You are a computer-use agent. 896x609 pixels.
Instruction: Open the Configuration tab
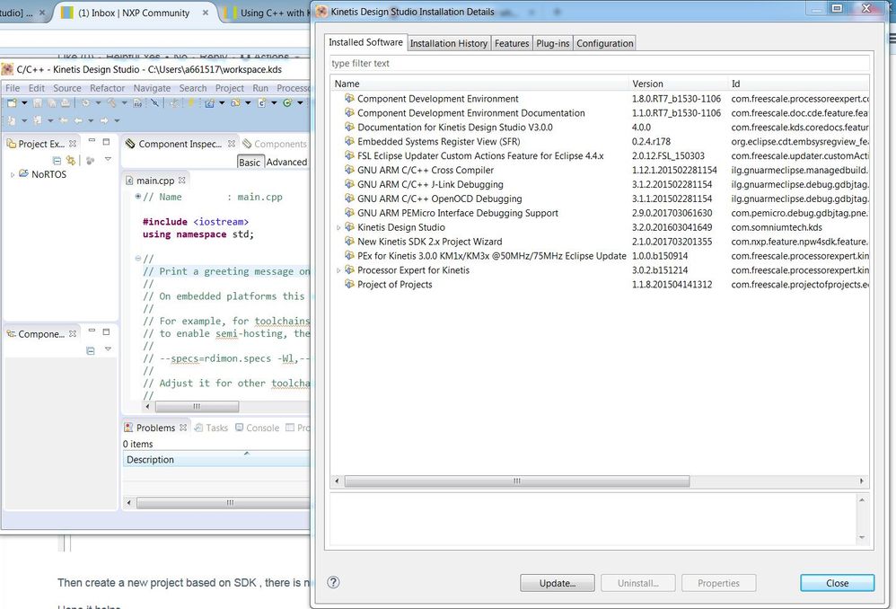coord(604,43)
